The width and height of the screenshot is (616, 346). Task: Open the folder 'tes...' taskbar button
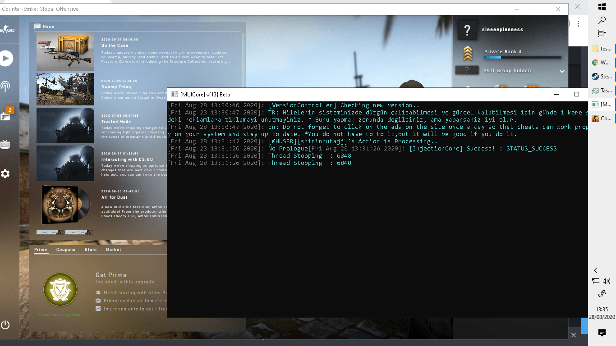pos(602,49)
